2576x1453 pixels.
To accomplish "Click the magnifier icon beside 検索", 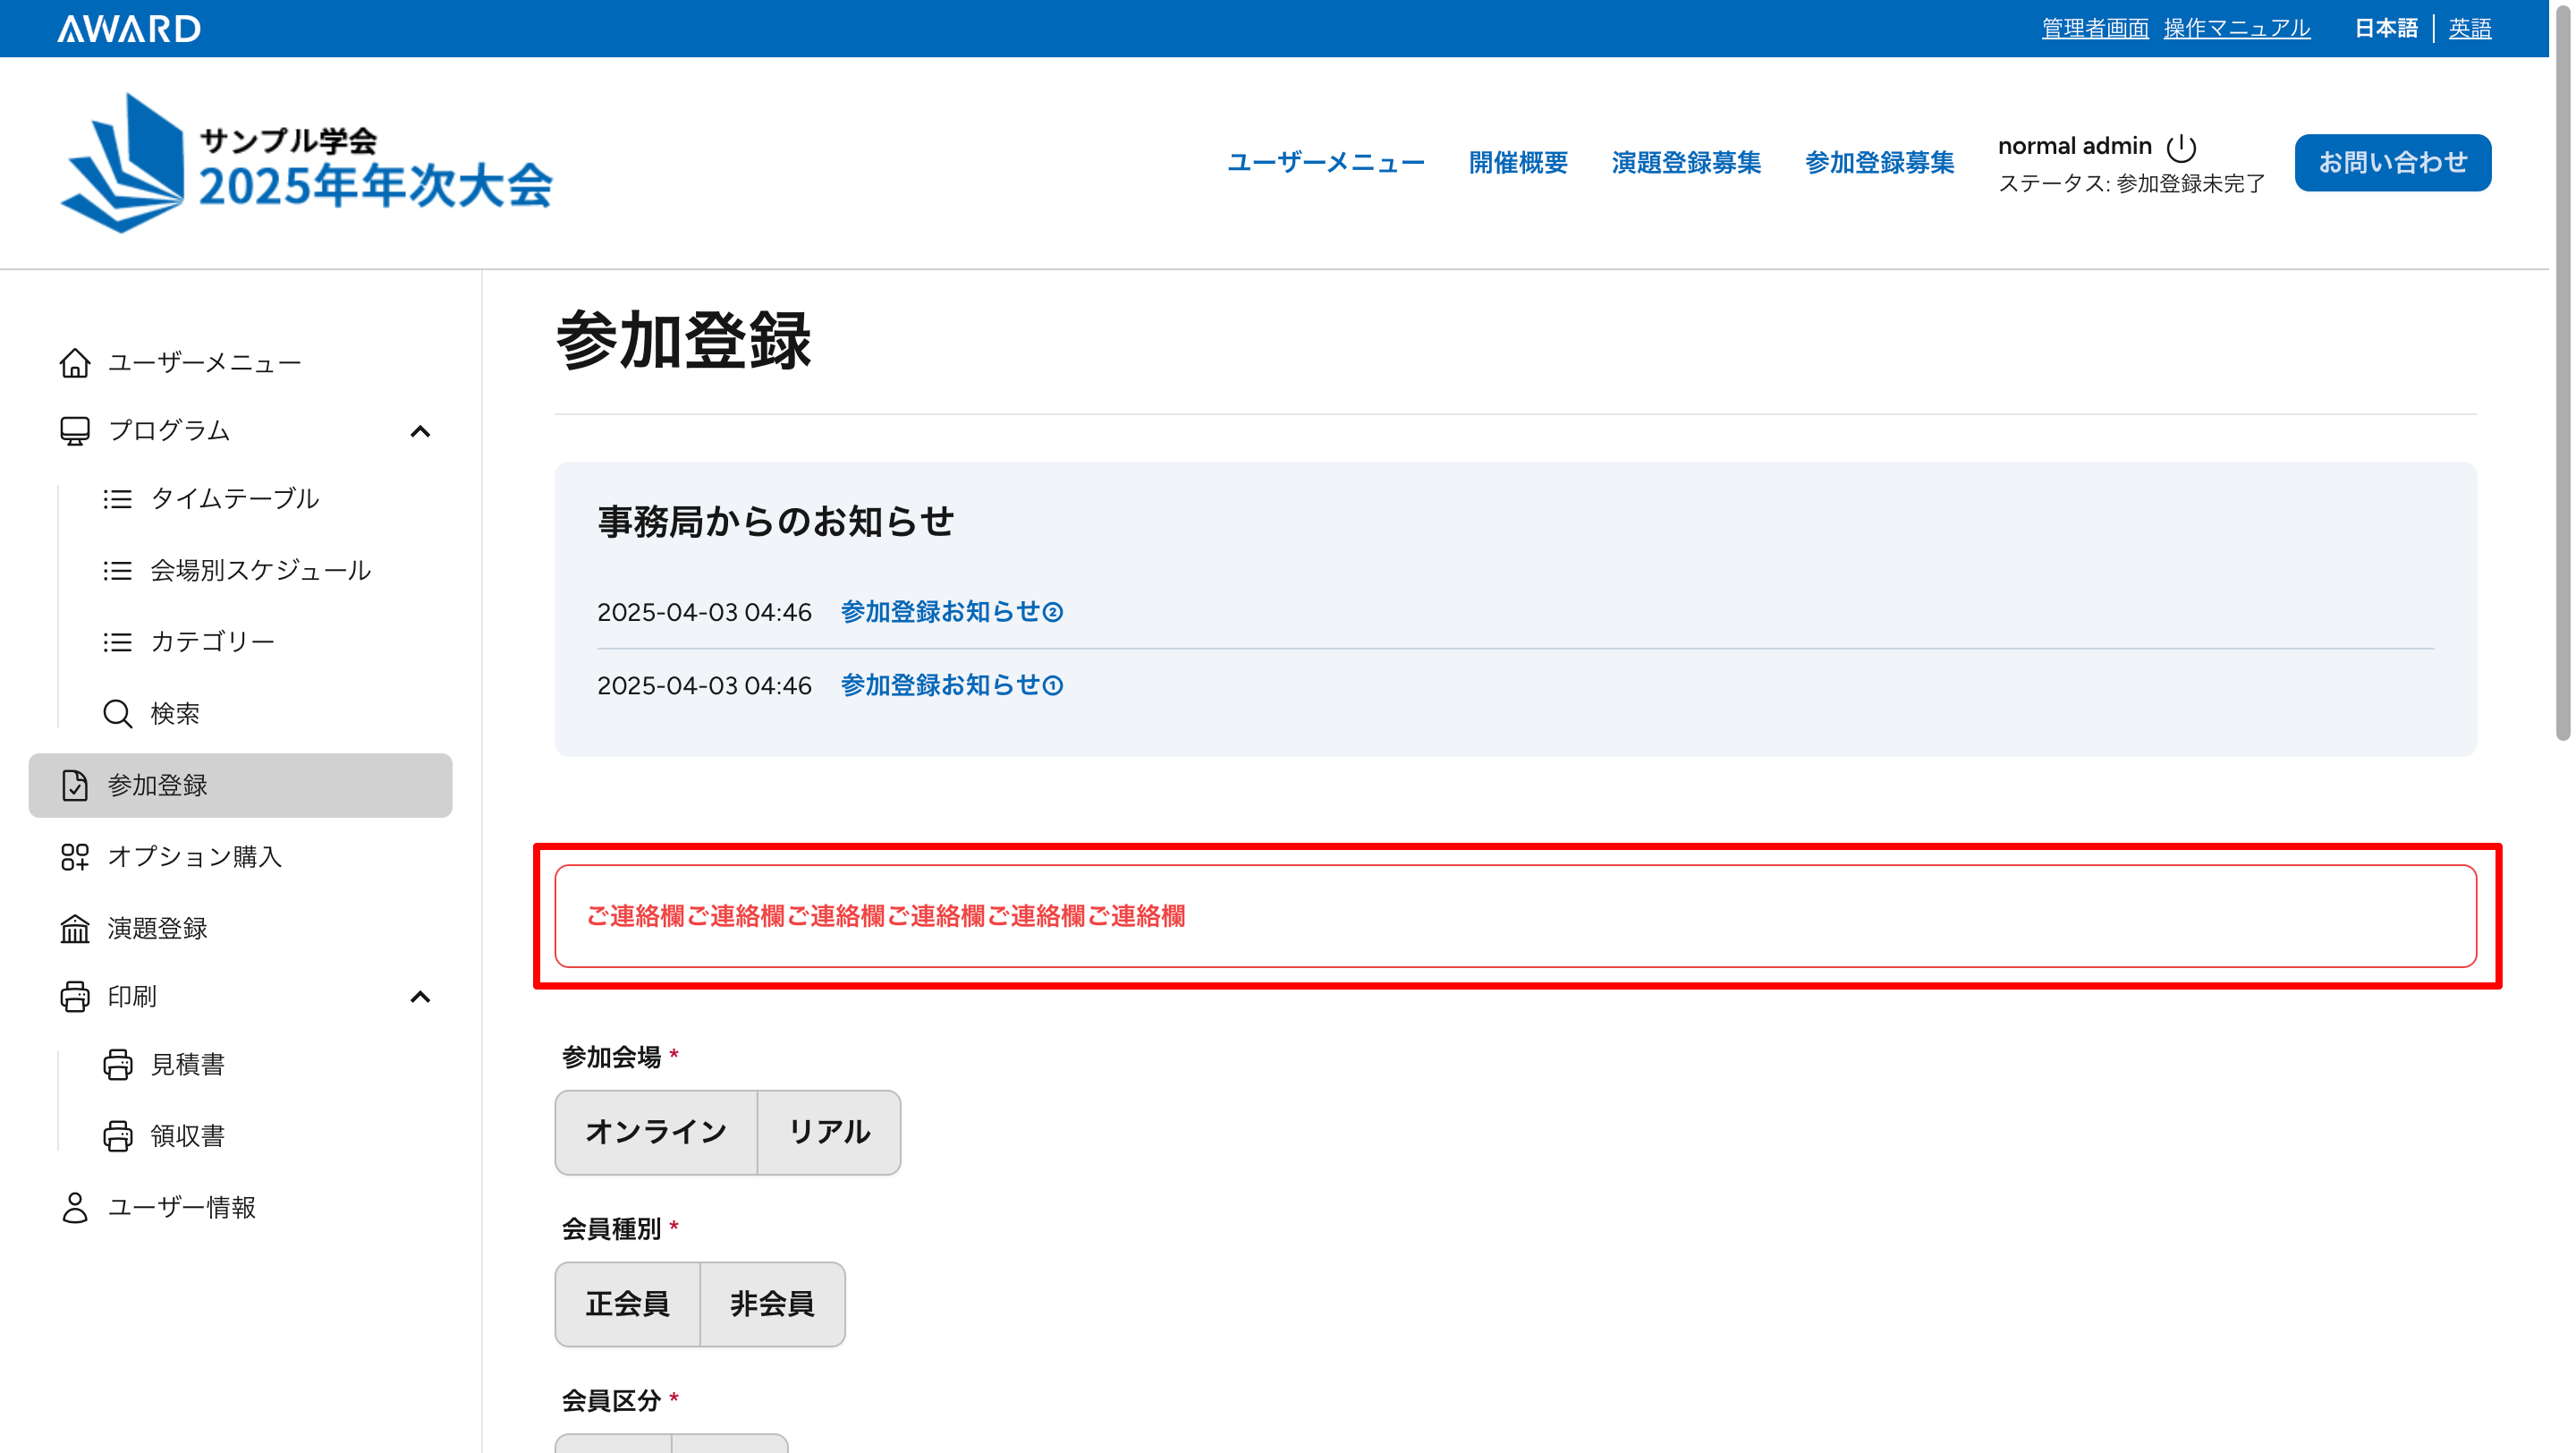I will [x=117, y=714].
